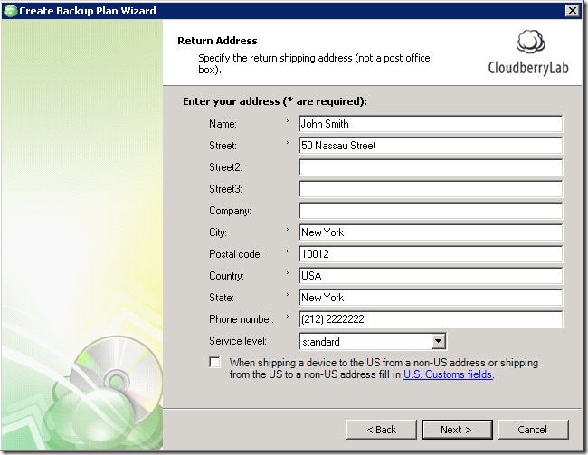Click the 'Name:' label
Viewport: 588px width, 455px height.
[223, 124]
